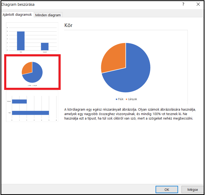Click the Lányok legend label in preview
The height and width of the screenshot is (195, 205).
point(132,99)
